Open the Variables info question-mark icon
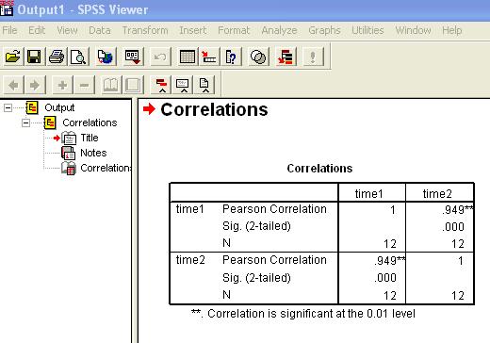 (x=231, y=57)
